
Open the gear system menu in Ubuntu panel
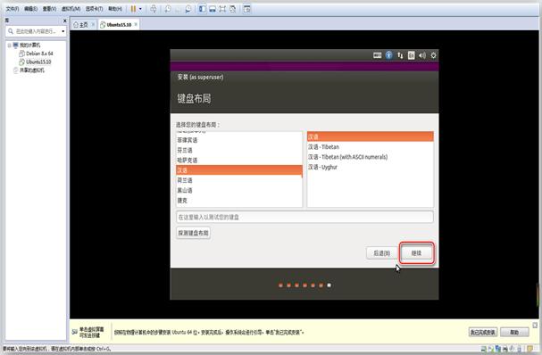[433, 55]
